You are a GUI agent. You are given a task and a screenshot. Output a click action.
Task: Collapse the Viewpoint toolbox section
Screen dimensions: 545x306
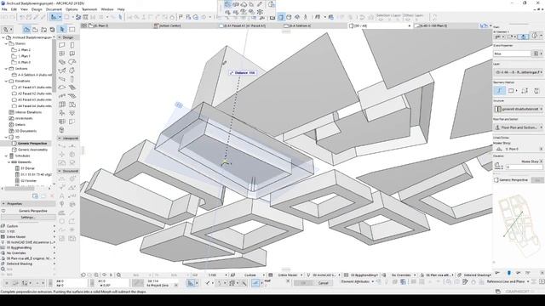pos(60,138)
